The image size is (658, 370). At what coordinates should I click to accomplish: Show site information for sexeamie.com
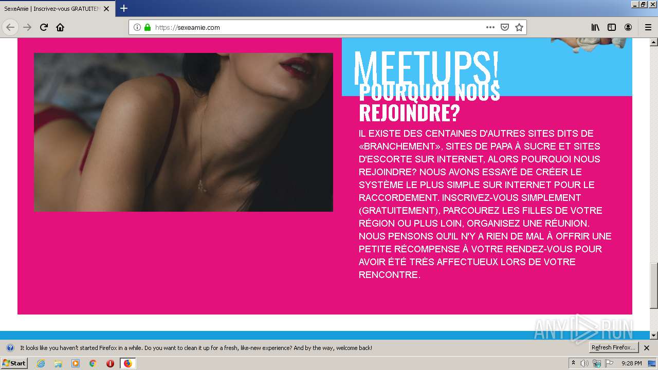[137, 27]
